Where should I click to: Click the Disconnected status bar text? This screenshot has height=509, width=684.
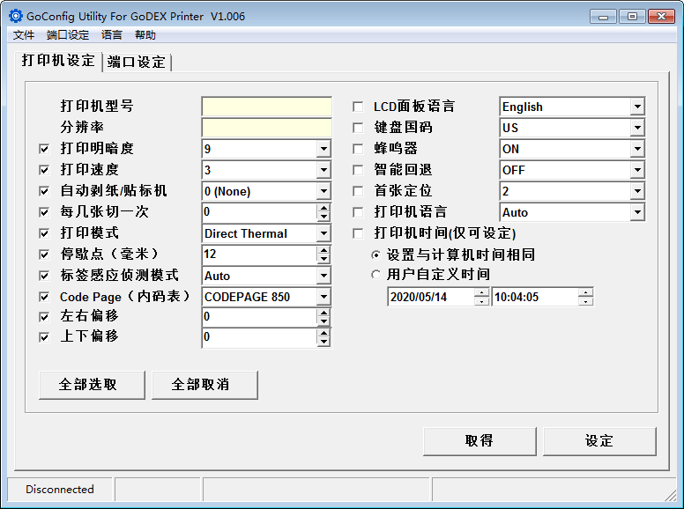click(x=60, y=490)
